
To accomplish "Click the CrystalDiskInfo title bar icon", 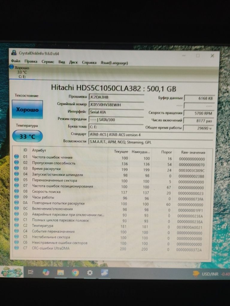I will pos(14,53).
